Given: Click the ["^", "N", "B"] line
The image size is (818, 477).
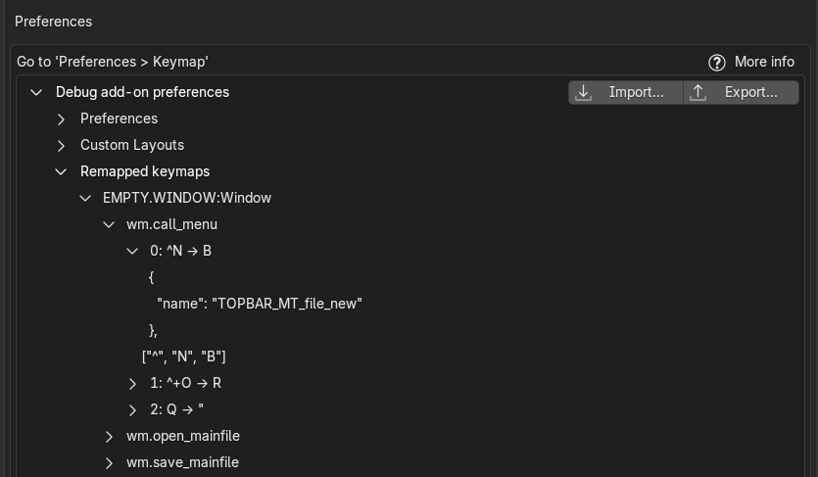Looking at the screenshot, I should [x=183, y=357].
